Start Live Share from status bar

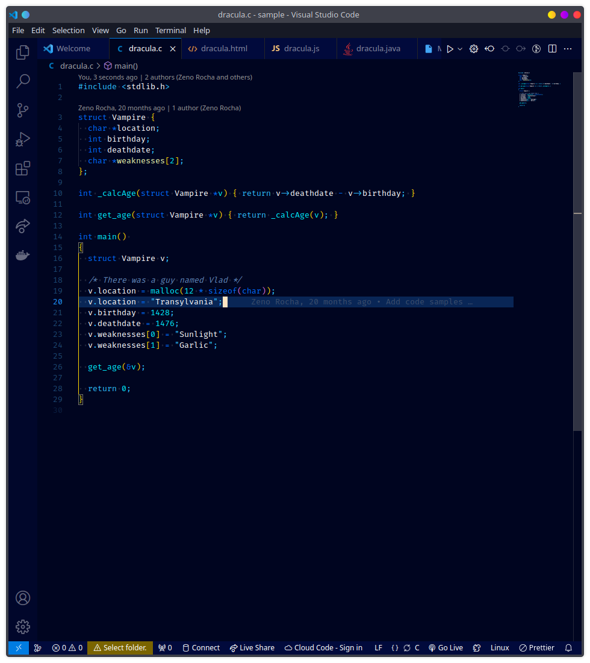coord(252,648)
